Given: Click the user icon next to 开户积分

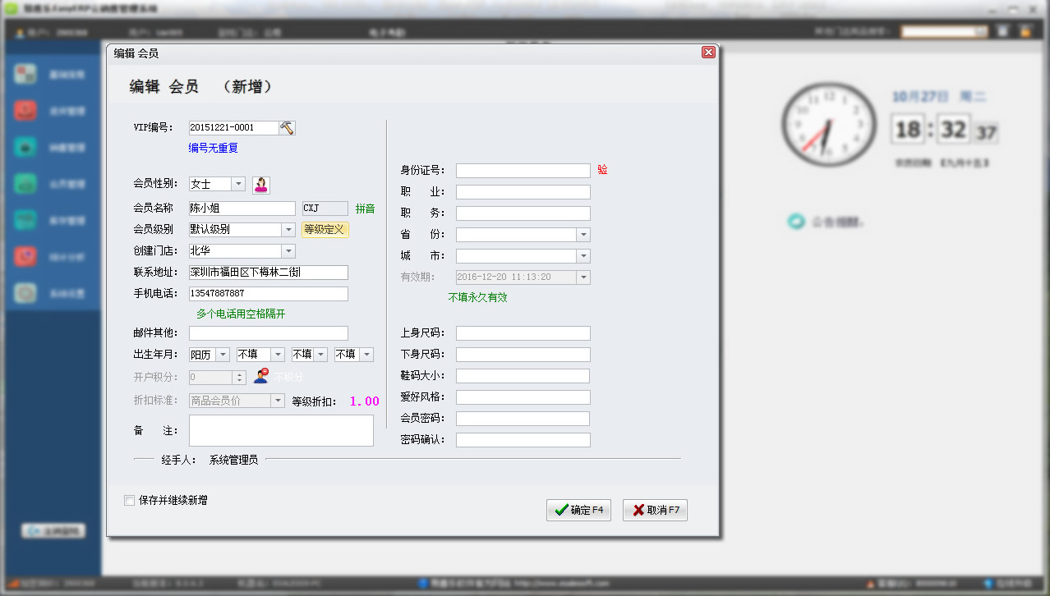Looking at the screenshot, I should (261, 377).
